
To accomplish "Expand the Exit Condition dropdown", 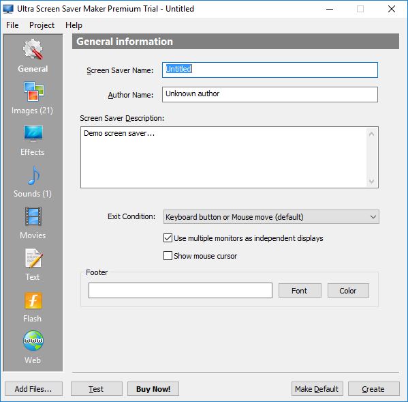I will (271, 217).
